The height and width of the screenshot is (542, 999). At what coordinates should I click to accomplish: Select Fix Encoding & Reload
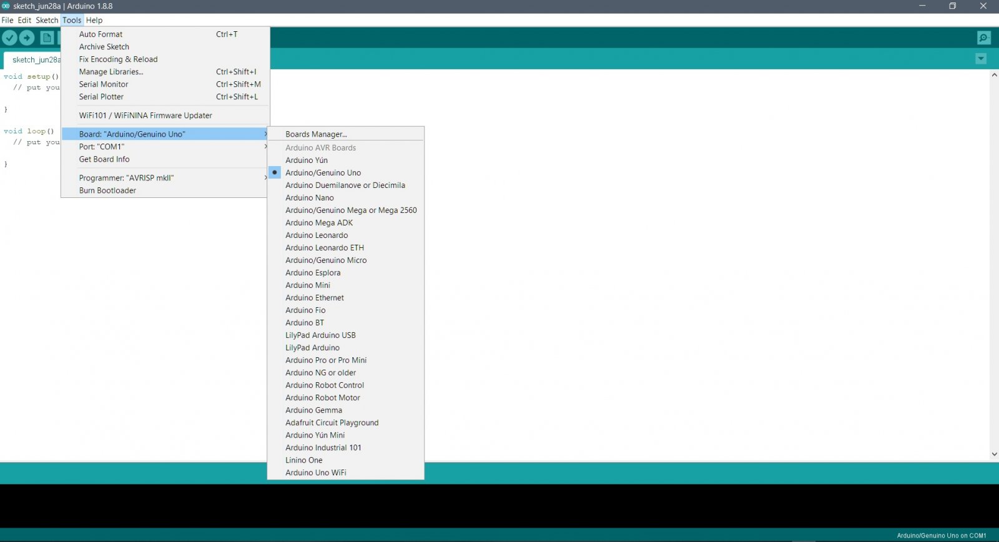165,59
